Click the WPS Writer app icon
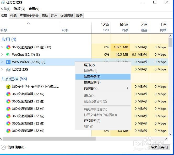The height and width of the screenshot is (155, 174). 8,62
